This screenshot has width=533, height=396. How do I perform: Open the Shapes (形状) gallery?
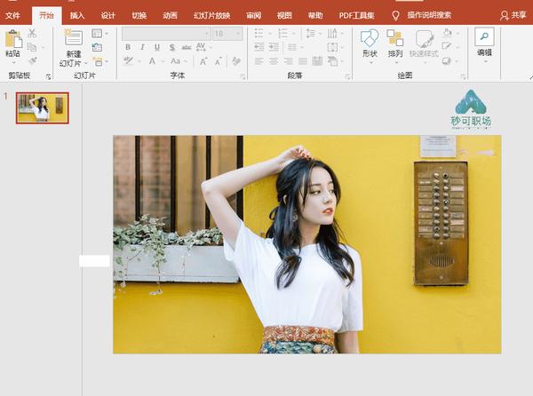click(370, 40)
